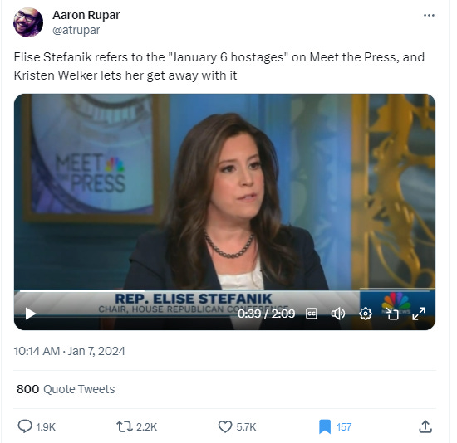457x443 pixels.
Task: Mute the video volume speaker icon
Action: pos(338,314)
